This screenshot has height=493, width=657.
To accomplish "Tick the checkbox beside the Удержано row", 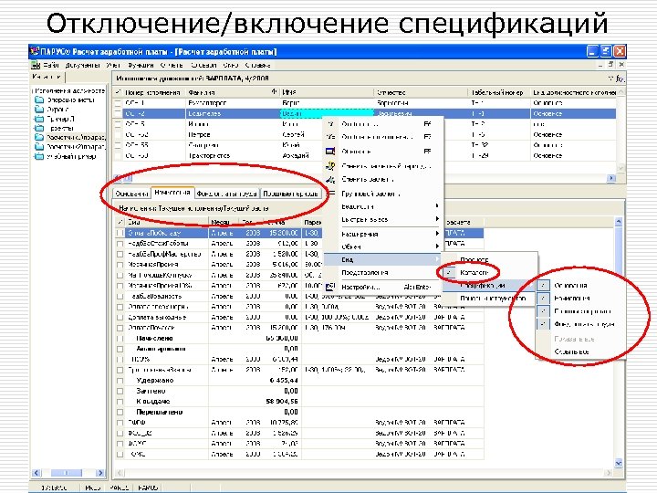I will tap(120, 381).
